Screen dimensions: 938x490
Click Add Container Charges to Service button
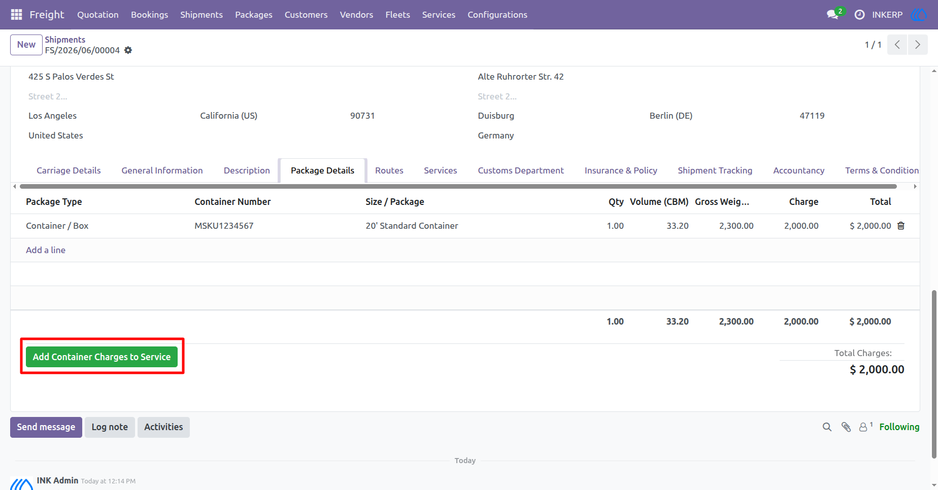click(102, 357)
